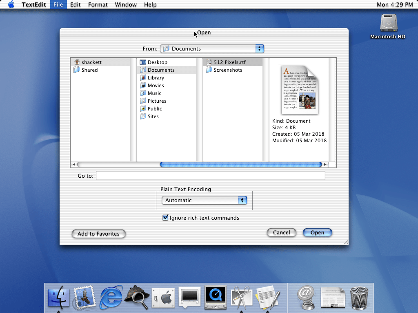Select the Screenshots folder in the list

(x=228, y=70)
